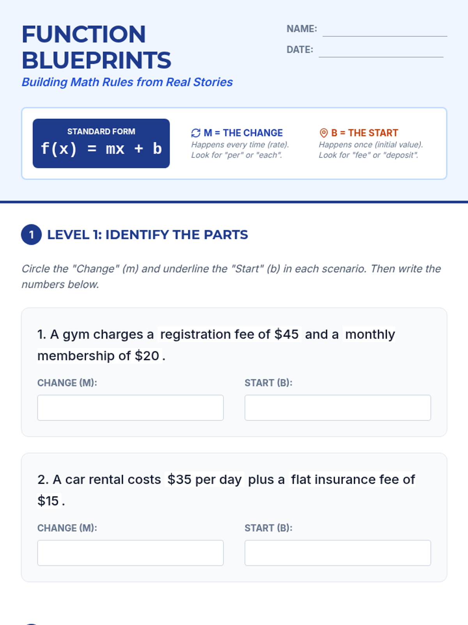Focus the Start (B) box for the gym question
The image size is (468, 625).
338,408
